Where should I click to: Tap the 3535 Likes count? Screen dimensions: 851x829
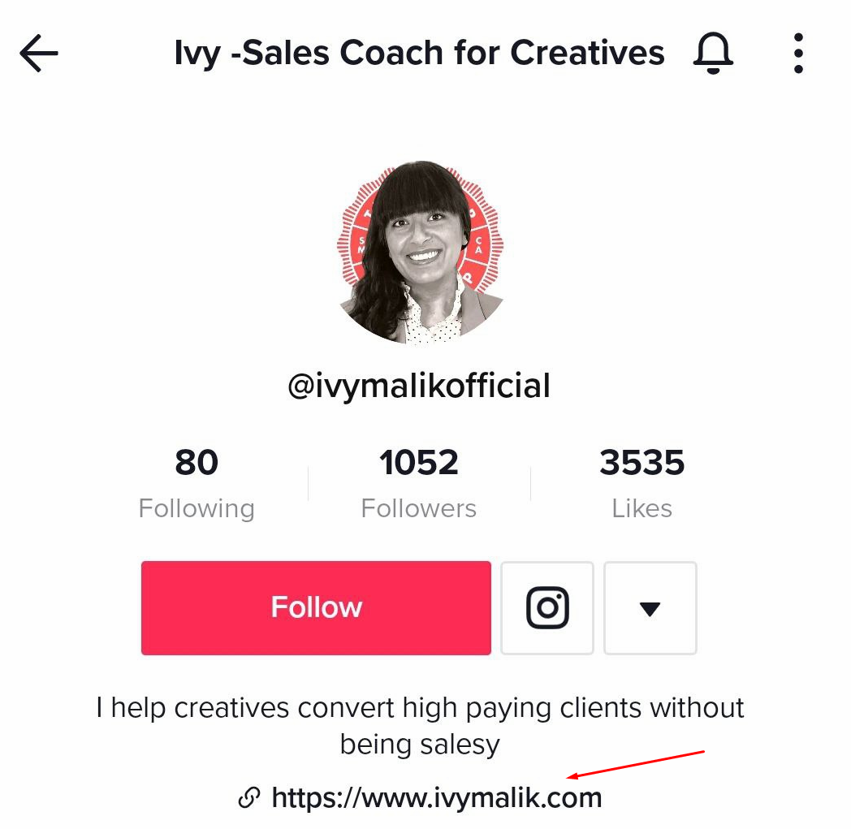pos(642,462)
